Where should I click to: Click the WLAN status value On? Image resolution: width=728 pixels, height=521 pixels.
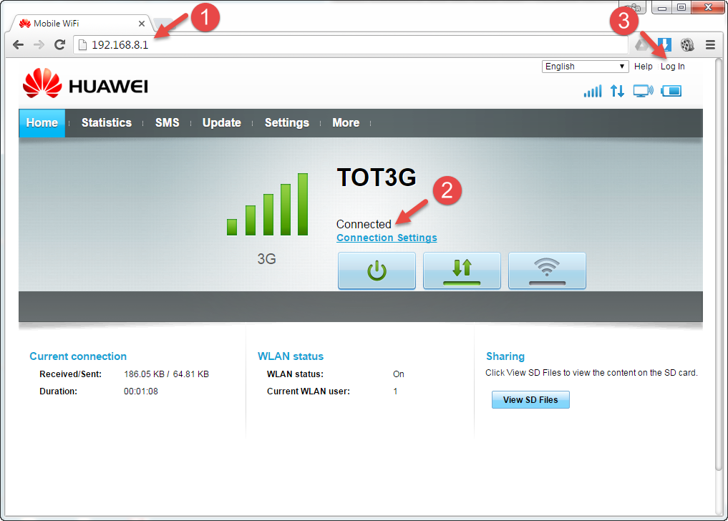click(398, 374)
